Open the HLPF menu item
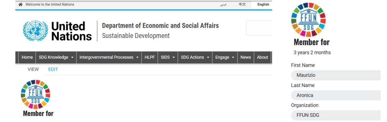The width and height of the screenshot is (387, 122). pos(150,57)
